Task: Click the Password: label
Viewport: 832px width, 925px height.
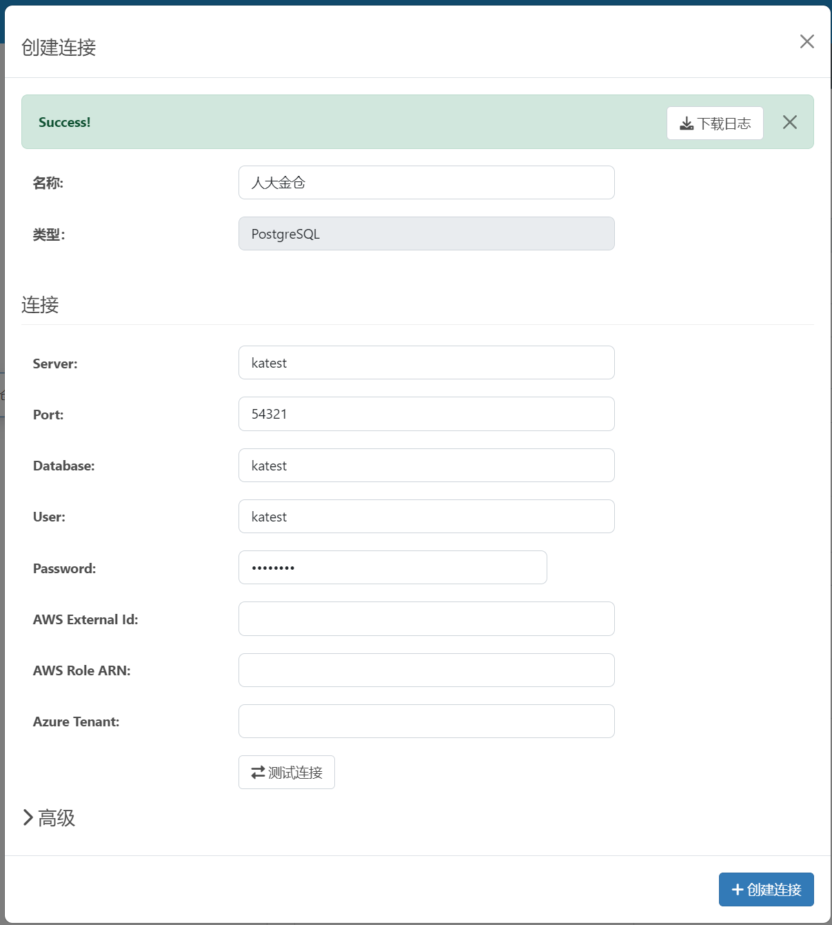Action: 65,568
